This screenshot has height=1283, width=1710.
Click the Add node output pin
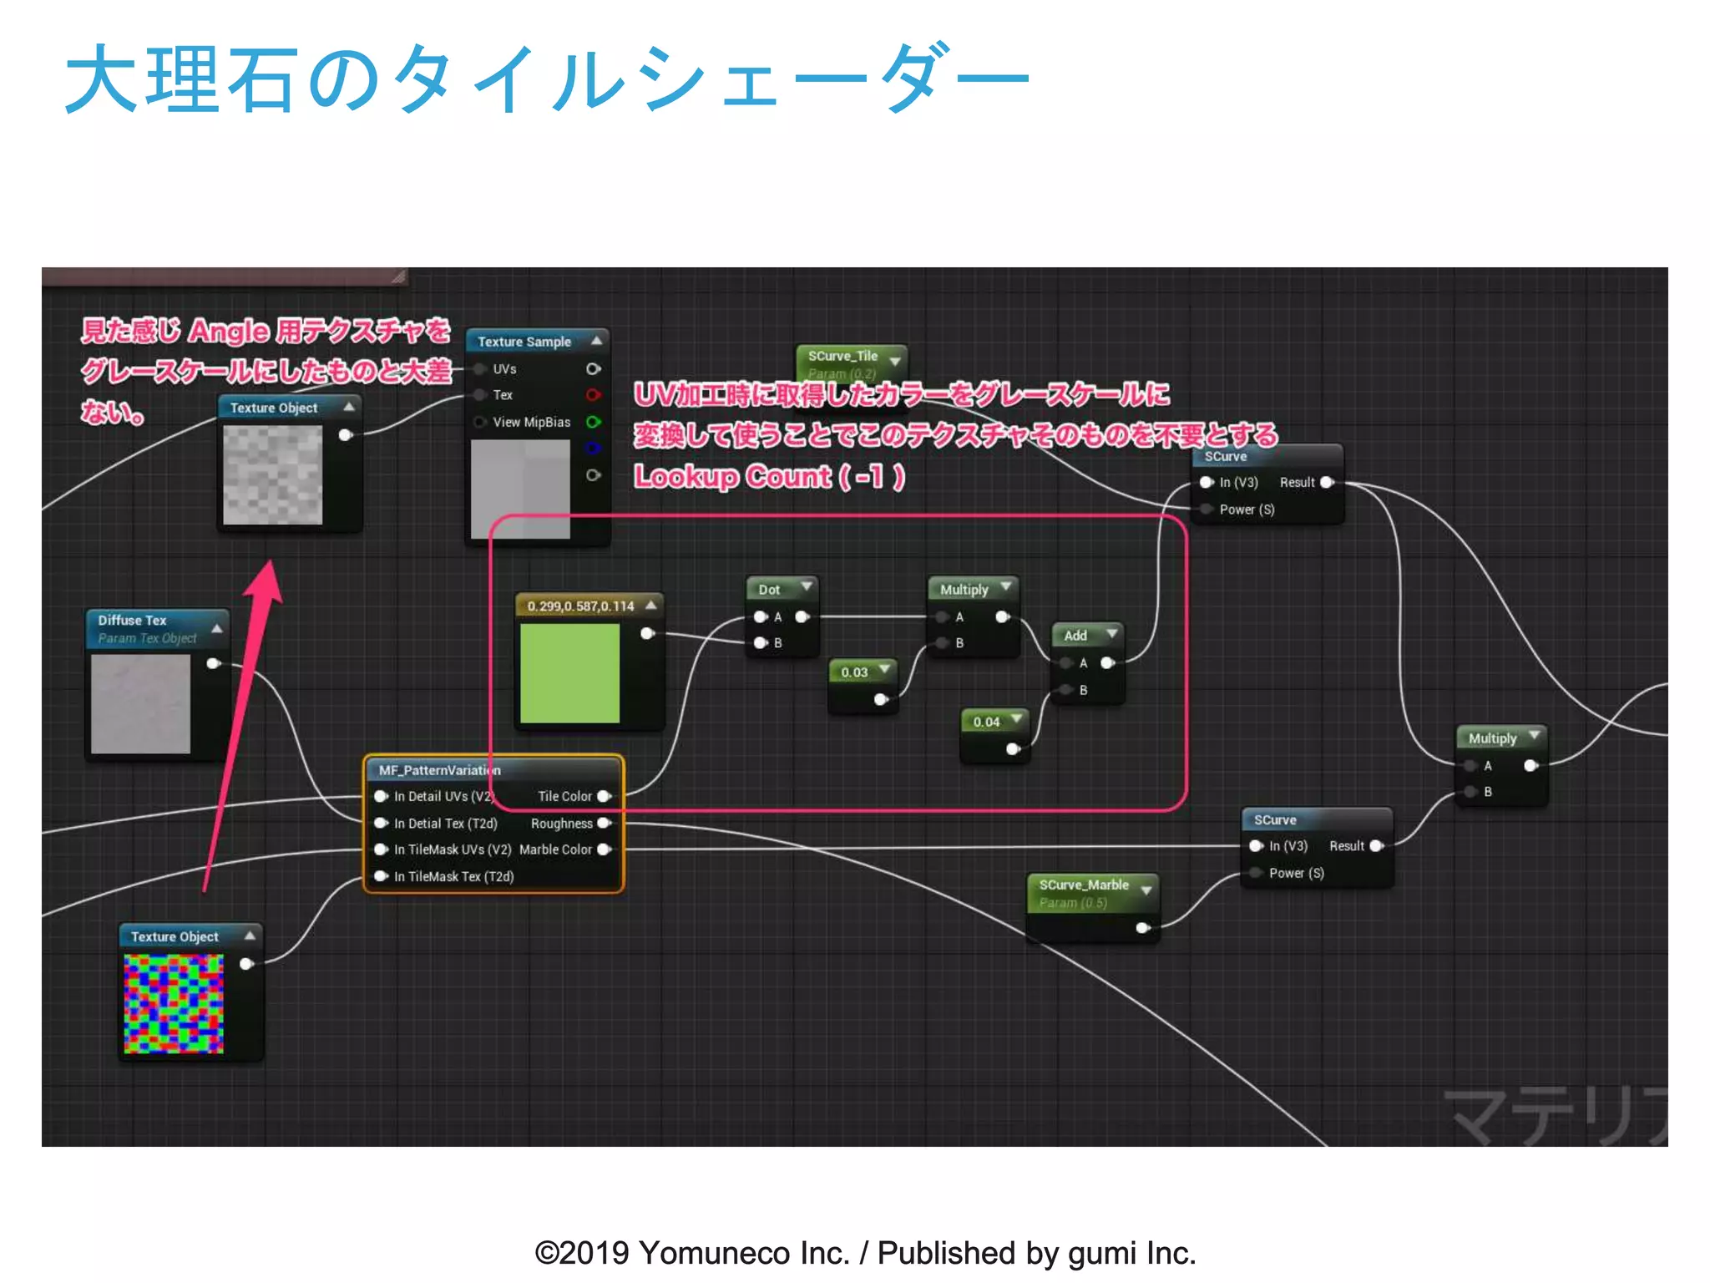pyautogui.click(x=1108, y=663)
